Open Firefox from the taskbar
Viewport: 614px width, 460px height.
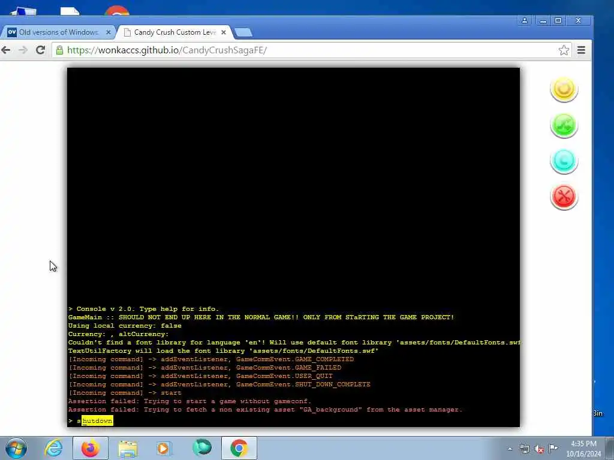click(91, 448)
